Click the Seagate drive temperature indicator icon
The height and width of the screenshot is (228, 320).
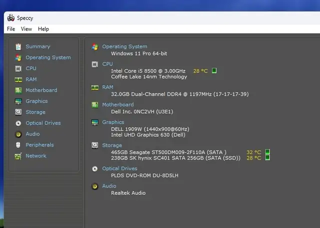pyautogui.click(x=267, y=151)
